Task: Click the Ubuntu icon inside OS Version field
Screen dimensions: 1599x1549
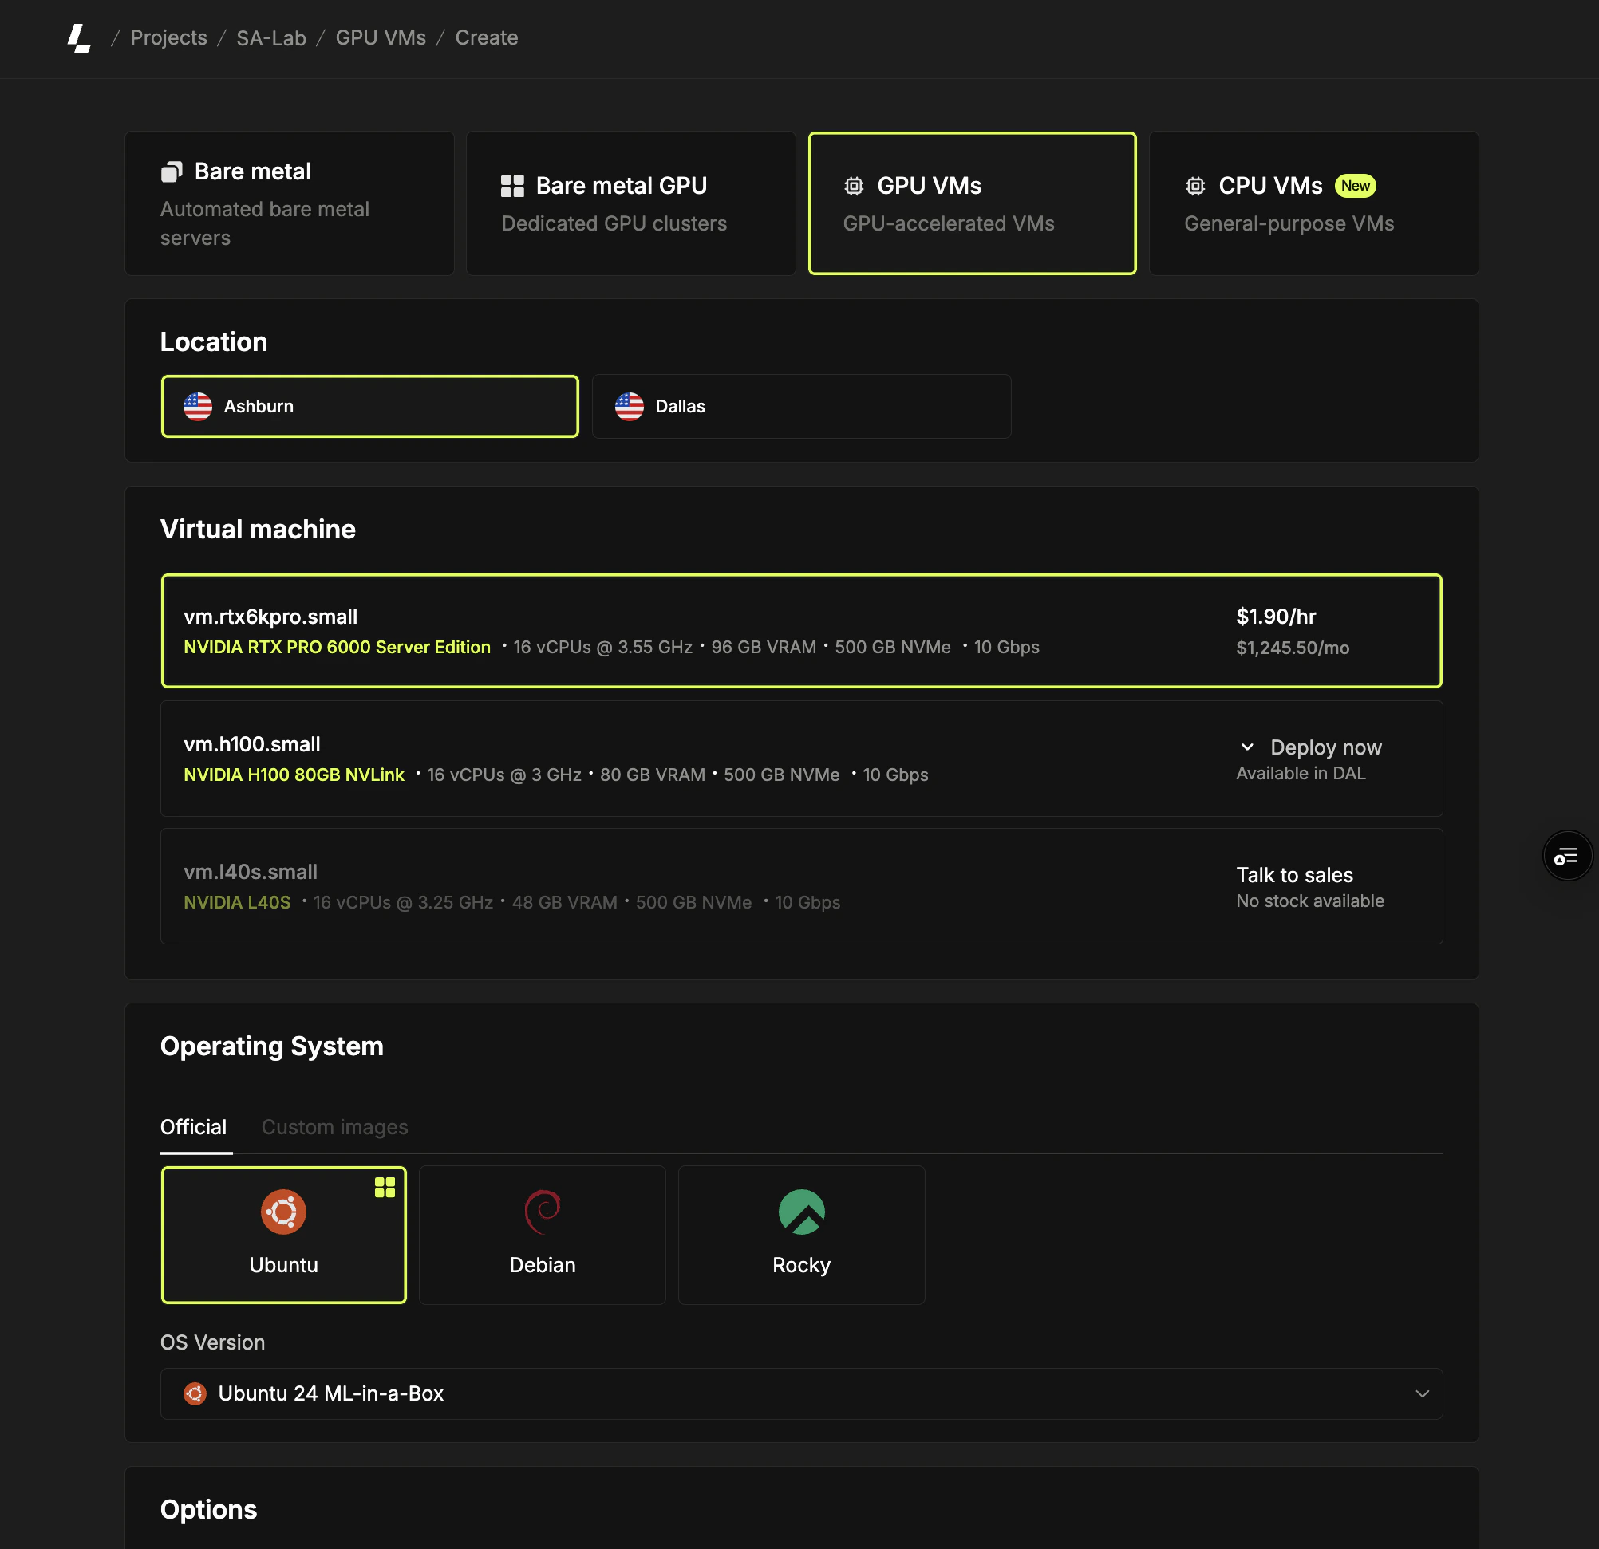Action: pos(195,1393)
